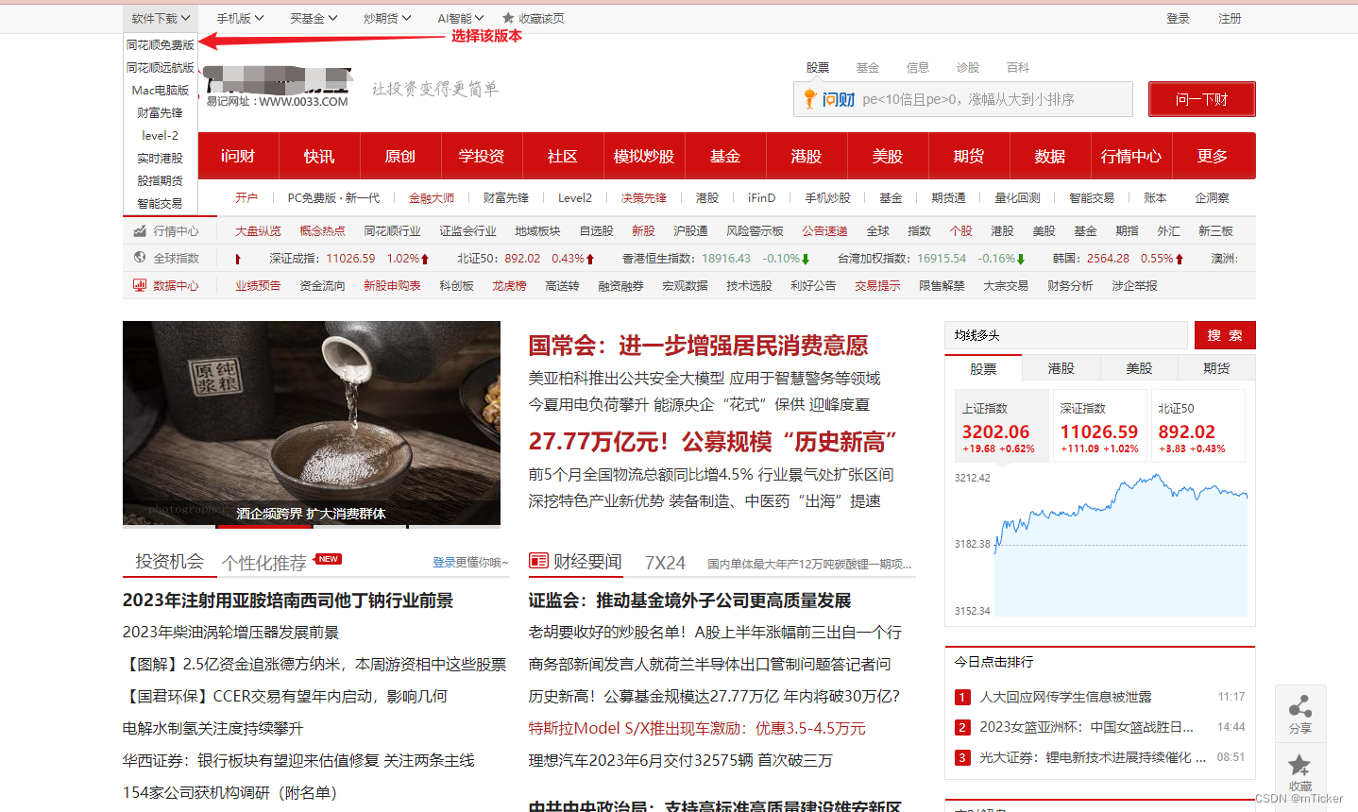Open 更多 in the red navigation bar

click(1213, 156)
